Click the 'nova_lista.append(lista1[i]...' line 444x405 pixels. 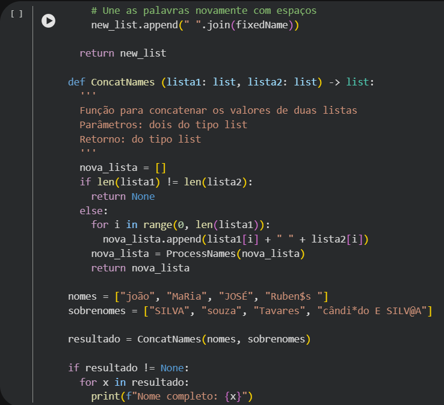click(x=236, y=240)
